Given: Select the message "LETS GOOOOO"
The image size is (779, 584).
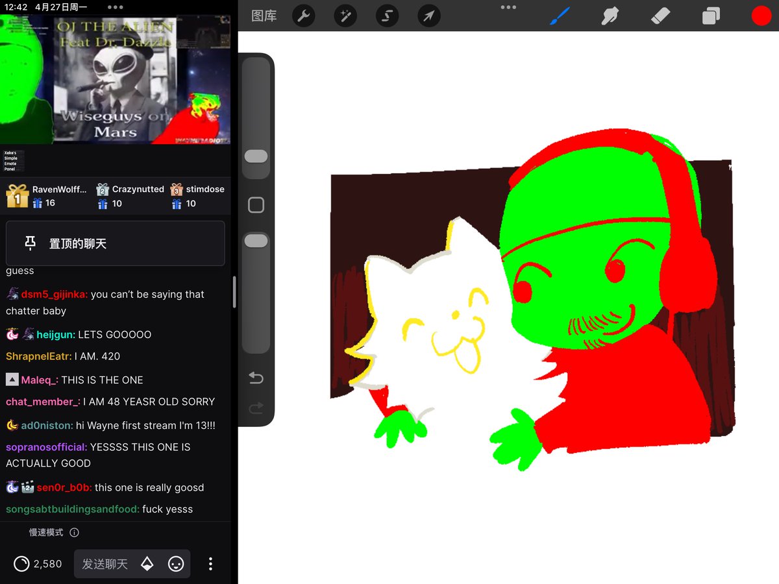Looking at the screenshot, I should [114, 334].
